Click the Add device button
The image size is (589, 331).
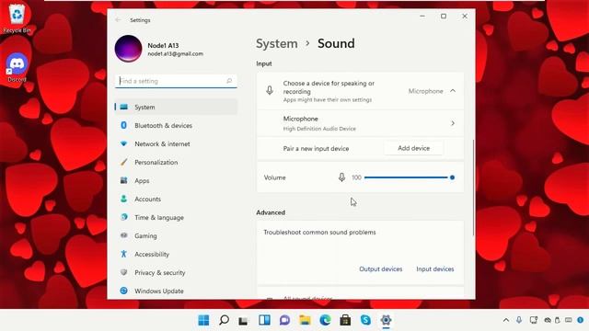413,148
